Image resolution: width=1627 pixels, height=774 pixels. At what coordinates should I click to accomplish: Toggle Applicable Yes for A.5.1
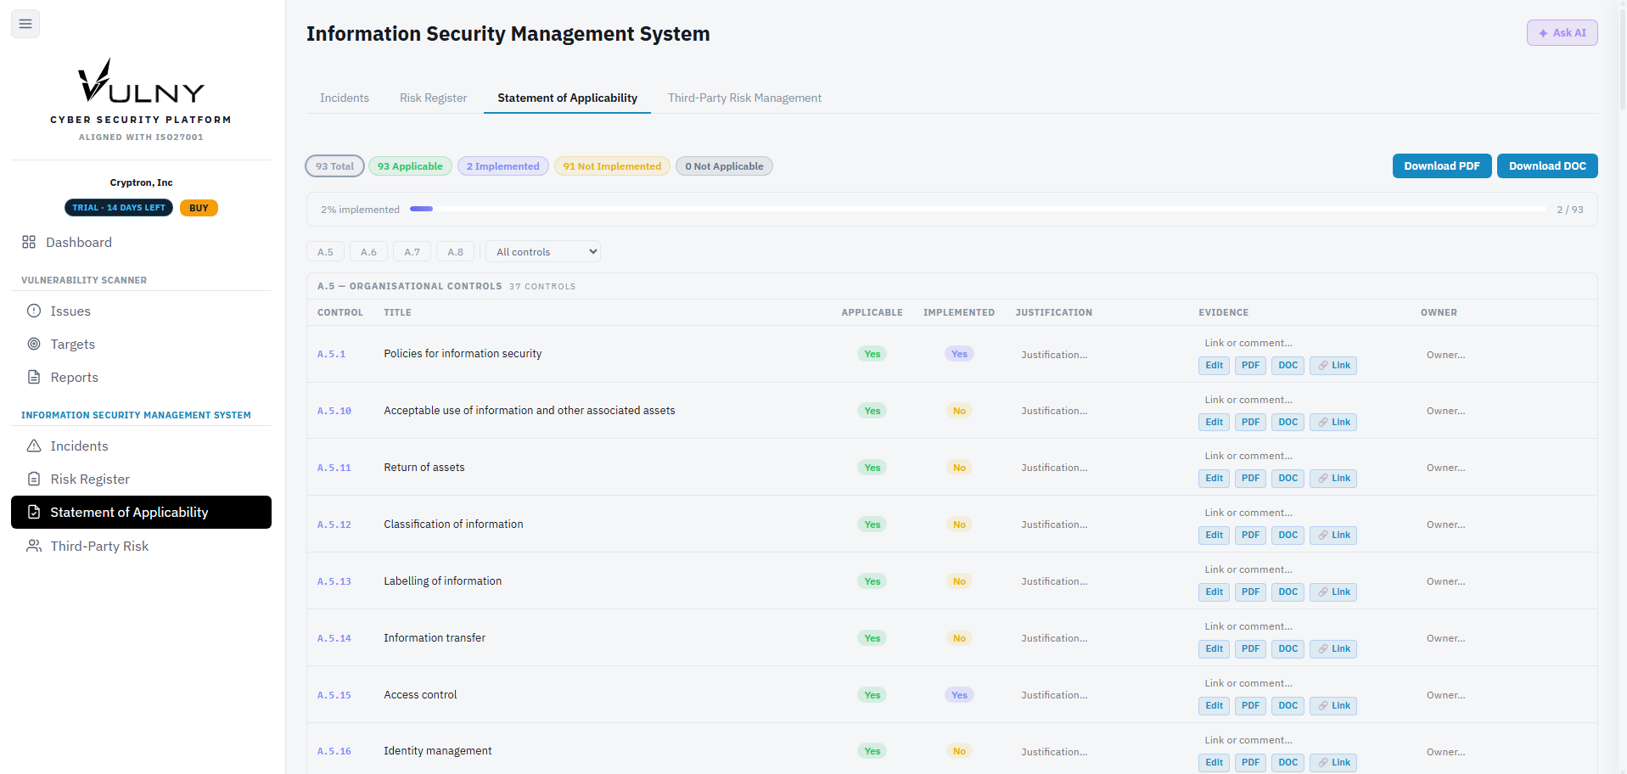coord(872,354)
